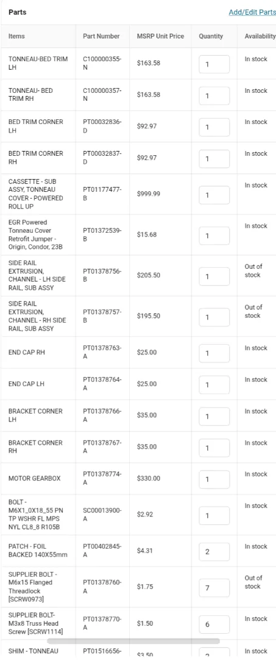Screen dimensions: 276x660
Task: Select part number PT01378774-A cell
Action: [102, 479]
